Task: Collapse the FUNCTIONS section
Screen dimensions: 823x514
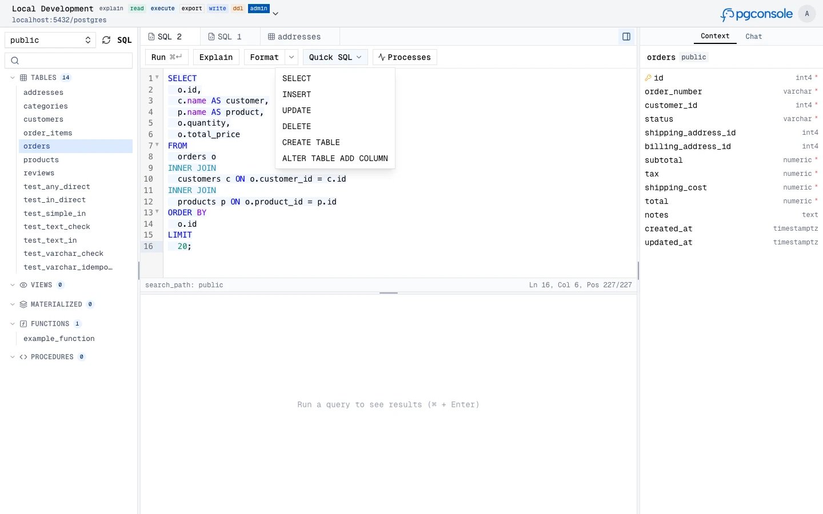Action: [13, 324]
